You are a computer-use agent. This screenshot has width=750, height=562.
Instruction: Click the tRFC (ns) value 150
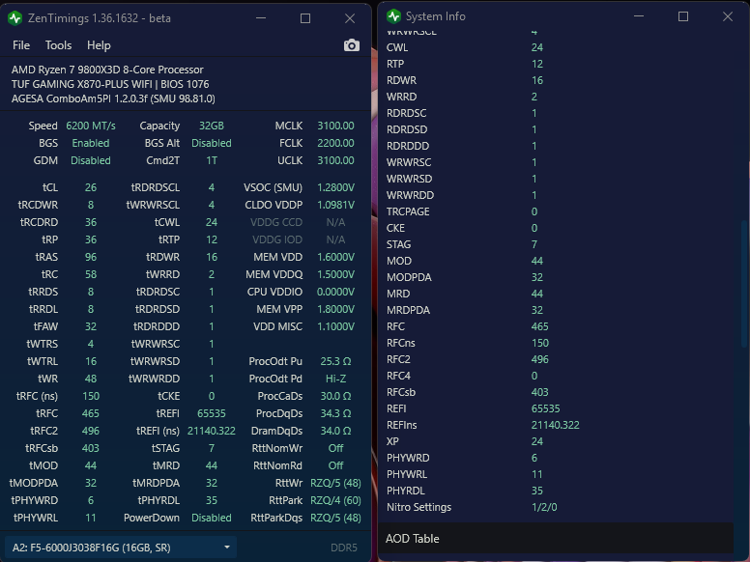point(91,396)
